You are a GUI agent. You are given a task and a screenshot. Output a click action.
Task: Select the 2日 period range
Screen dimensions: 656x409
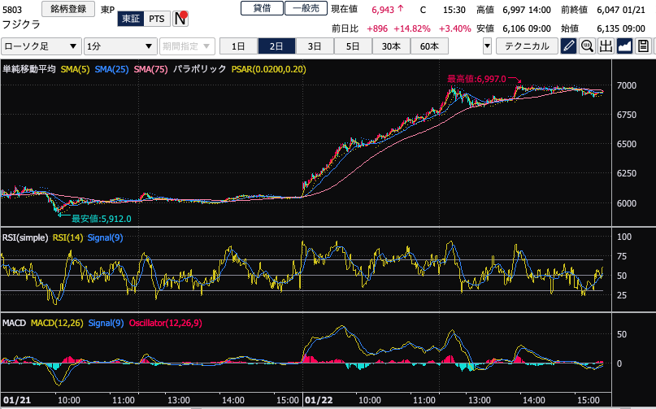[277, 46]
